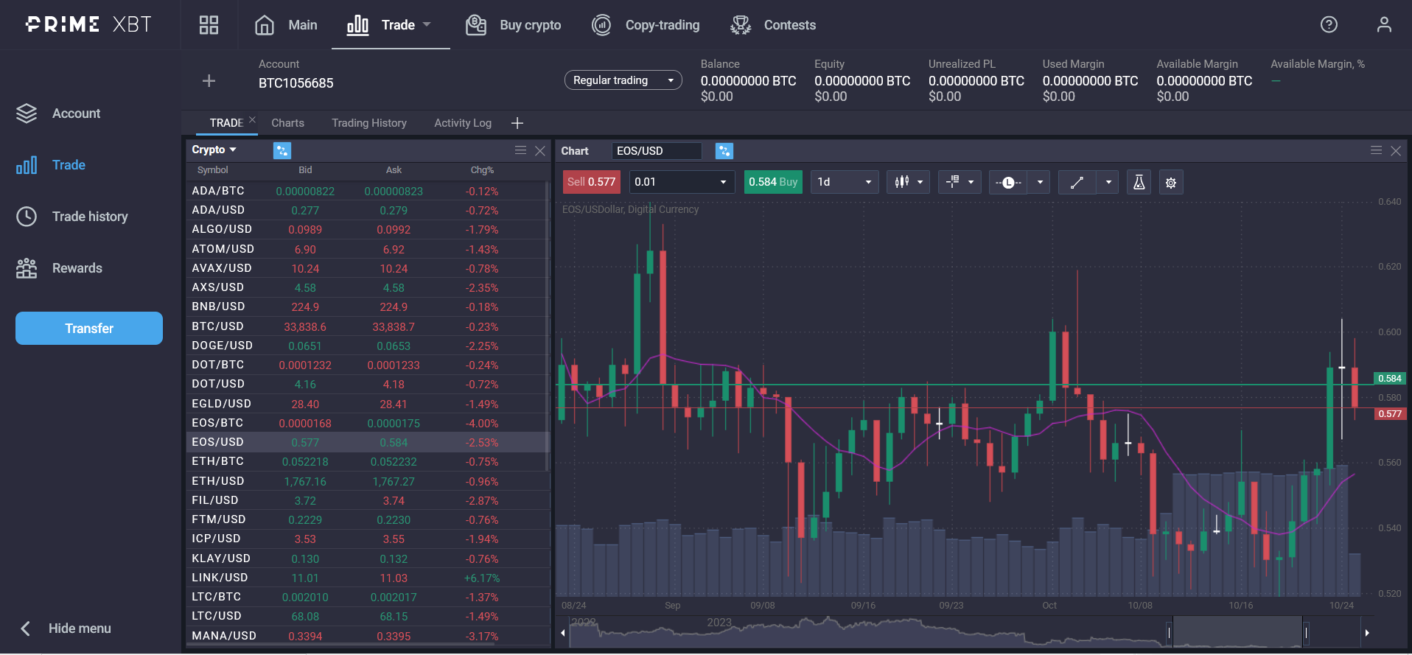Click right handle of chart range slider

click(1307, 632)
